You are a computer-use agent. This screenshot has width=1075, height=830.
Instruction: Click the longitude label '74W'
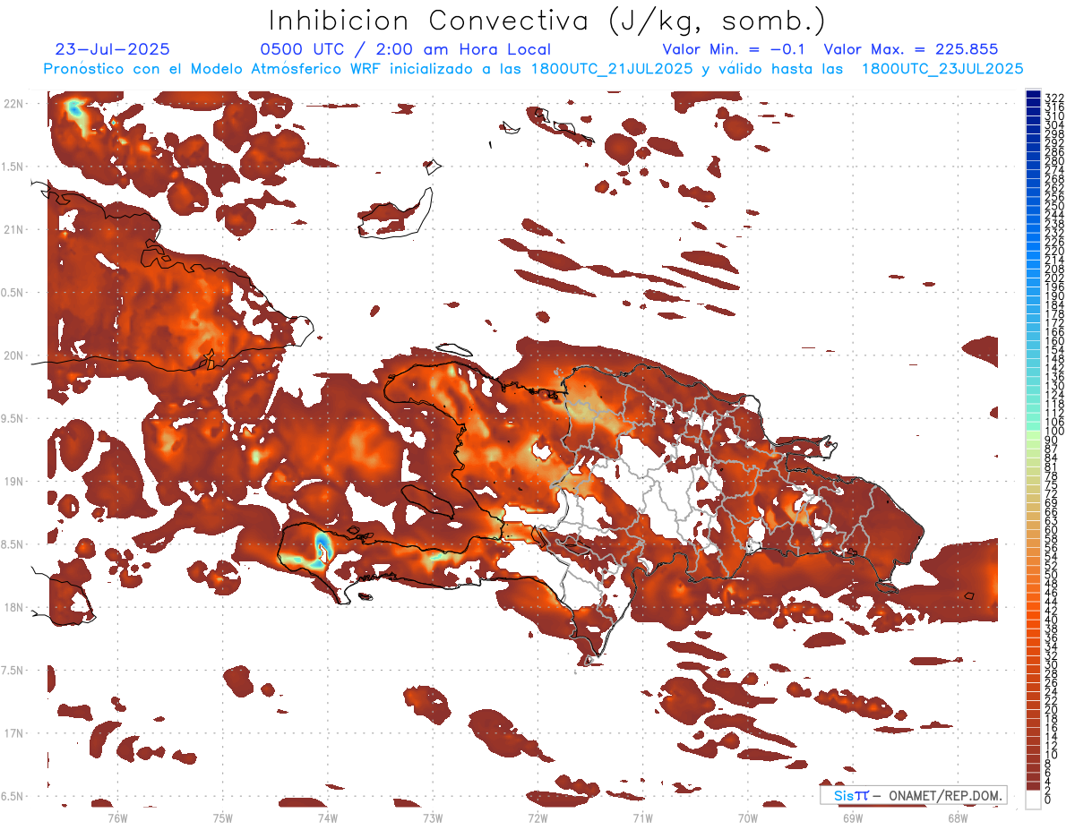(327, 817)
